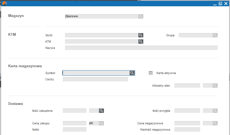The width and height of the screenshot is (230, 135).
Task: Toggle the Karta aktywna checkbox
Action: click(x=151, y=73)
